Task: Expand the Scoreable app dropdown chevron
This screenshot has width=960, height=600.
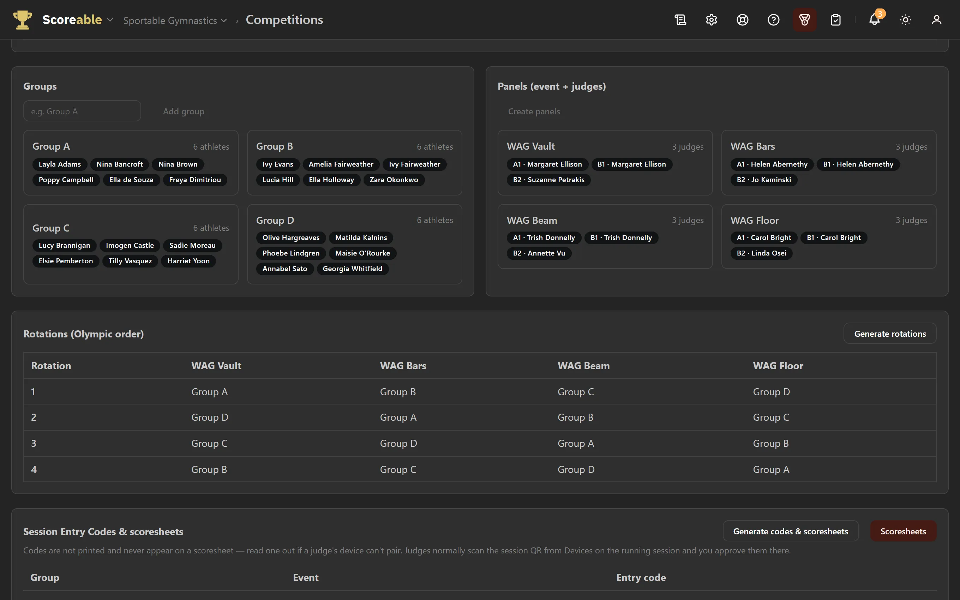Action: coord(110,20)
